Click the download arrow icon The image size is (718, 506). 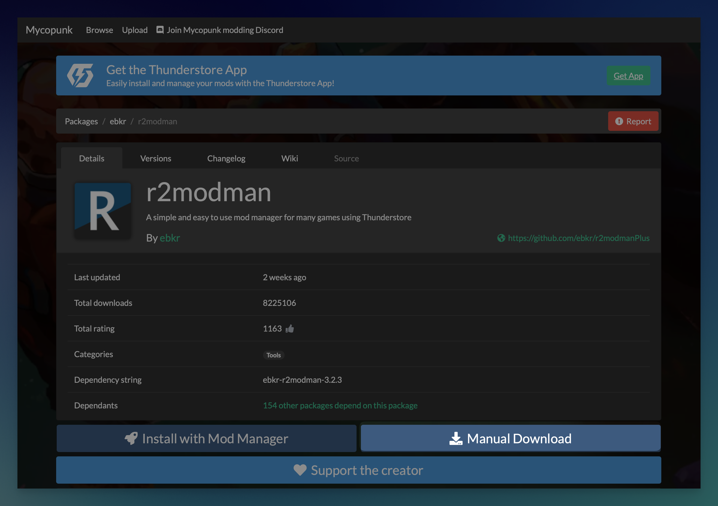pos(456,438)
